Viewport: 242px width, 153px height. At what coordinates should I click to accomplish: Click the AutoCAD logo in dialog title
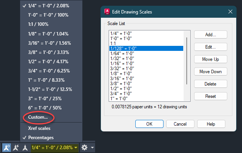(107, 12)
